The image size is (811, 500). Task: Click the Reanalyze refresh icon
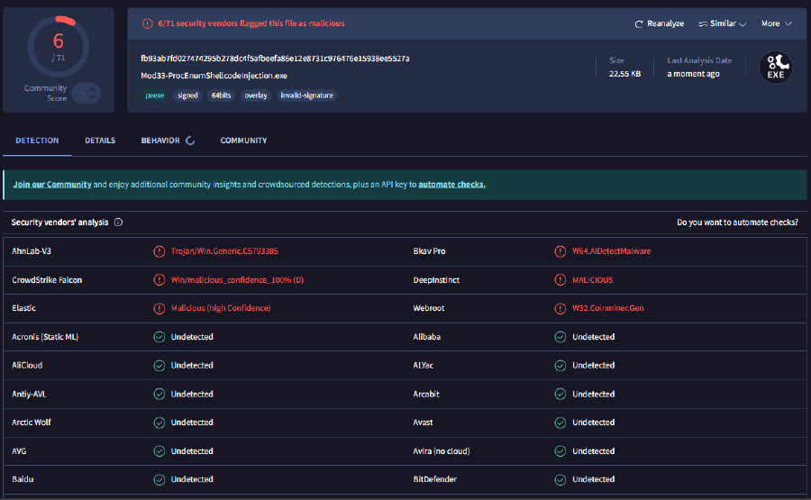tap(639, 23)
